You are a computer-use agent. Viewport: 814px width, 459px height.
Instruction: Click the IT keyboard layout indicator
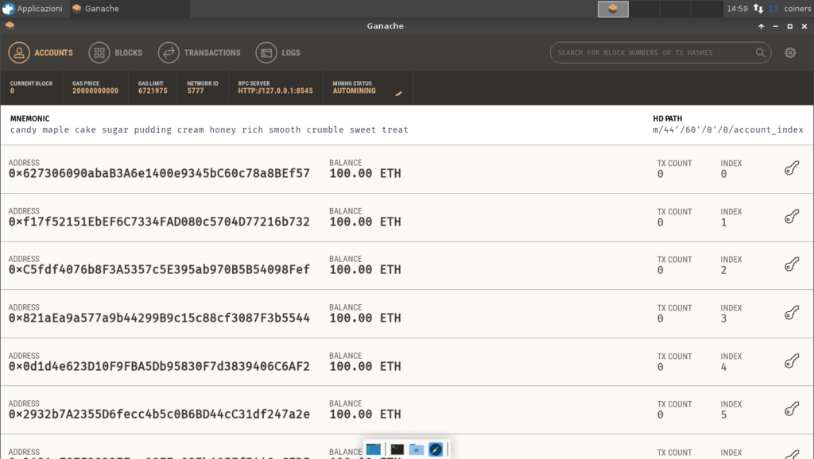point(773,9)
